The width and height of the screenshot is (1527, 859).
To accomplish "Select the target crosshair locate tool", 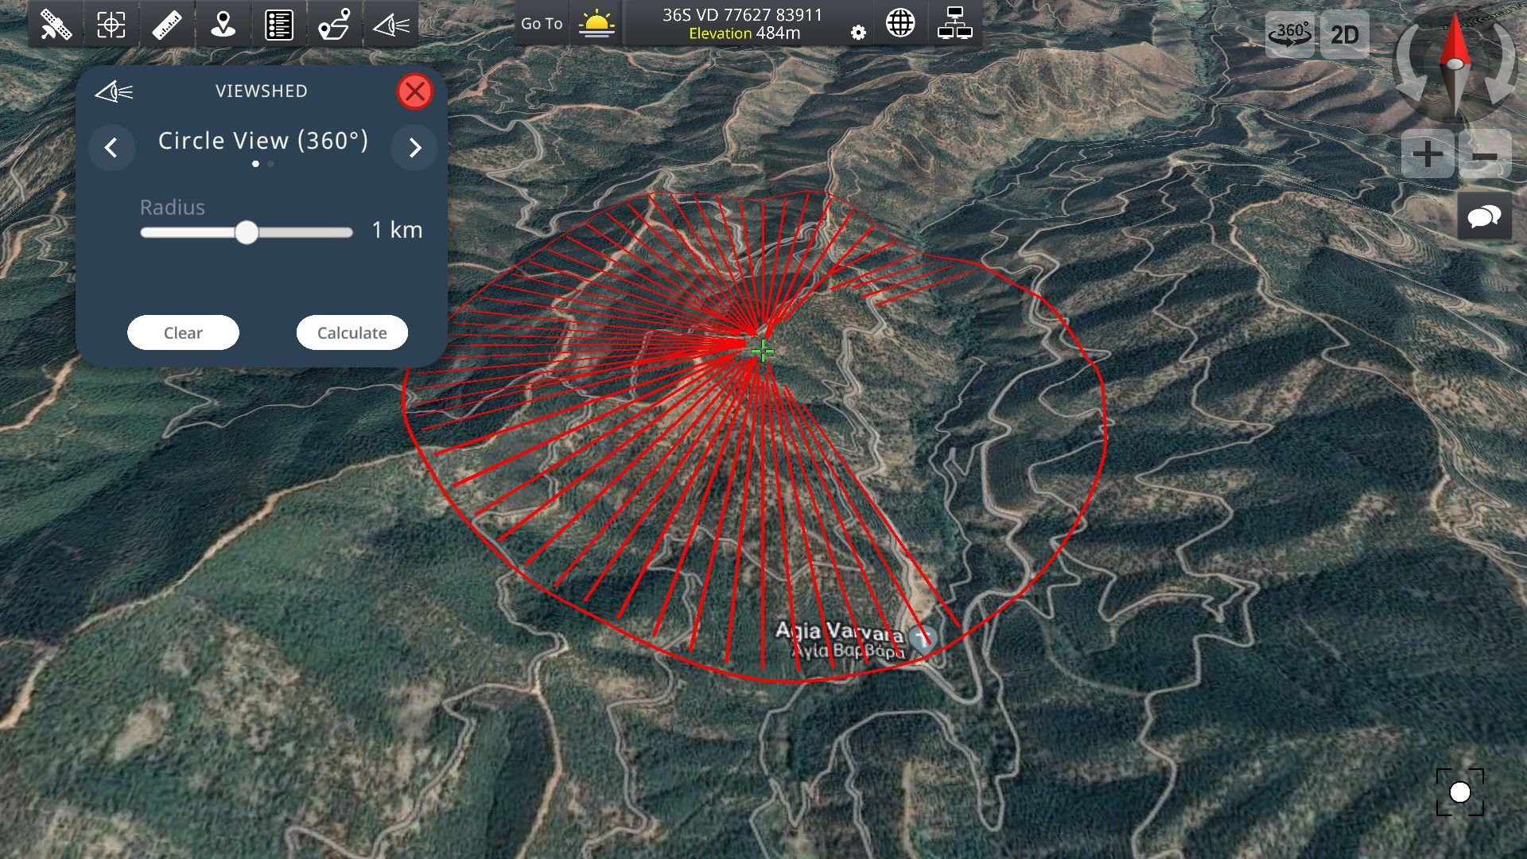I will pos(111,24).
